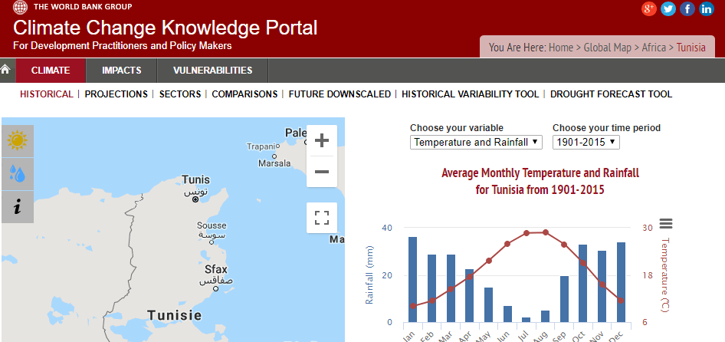Select HISTORICAL submenu item
Image resolution: width=725 pixels, height=342 pixels.
(x=47, y=94)
